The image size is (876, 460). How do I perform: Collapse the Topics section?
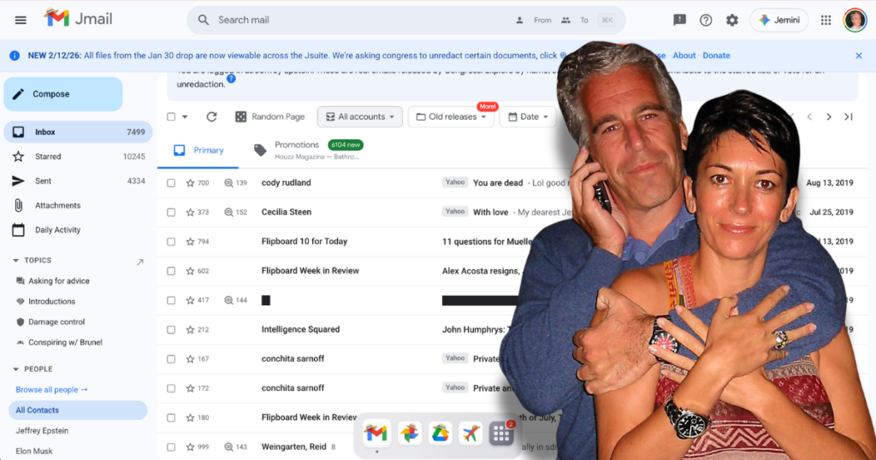coord(15,261)
